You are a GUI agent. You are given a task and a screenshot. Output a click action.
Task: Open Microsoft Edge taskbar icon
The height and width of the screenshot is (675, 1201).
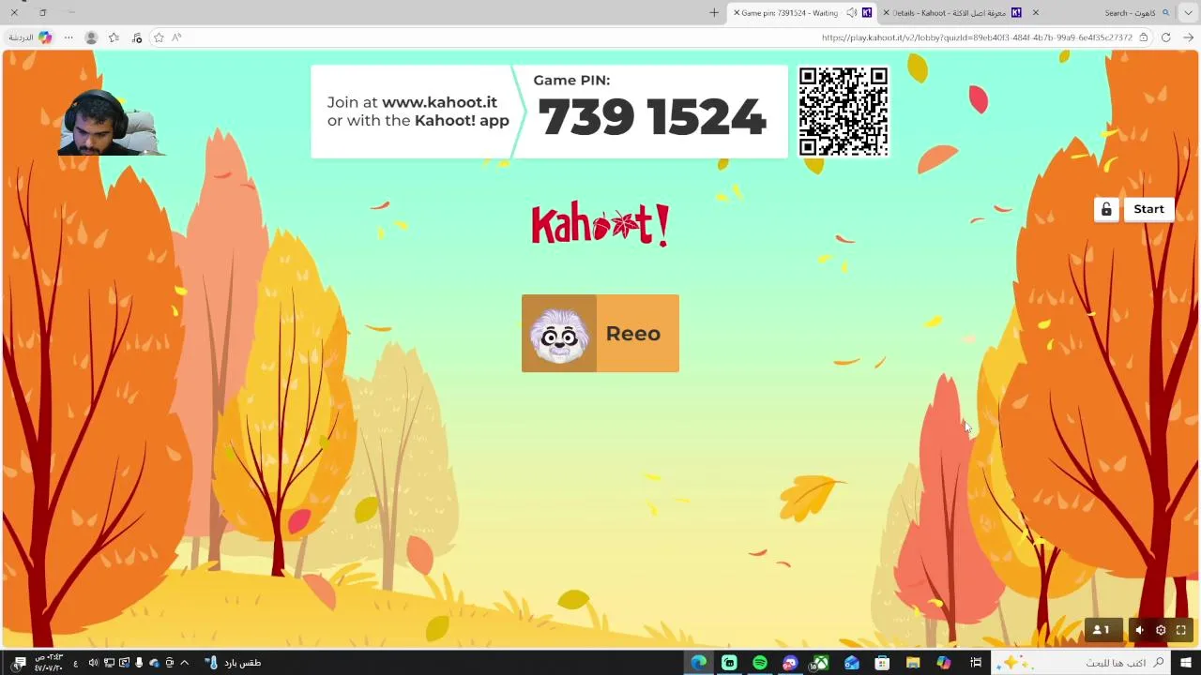click(698, 663)
